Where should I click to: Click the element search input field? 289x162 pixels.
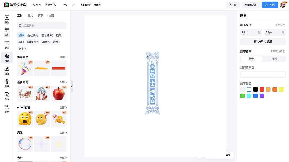click(41, 26)
